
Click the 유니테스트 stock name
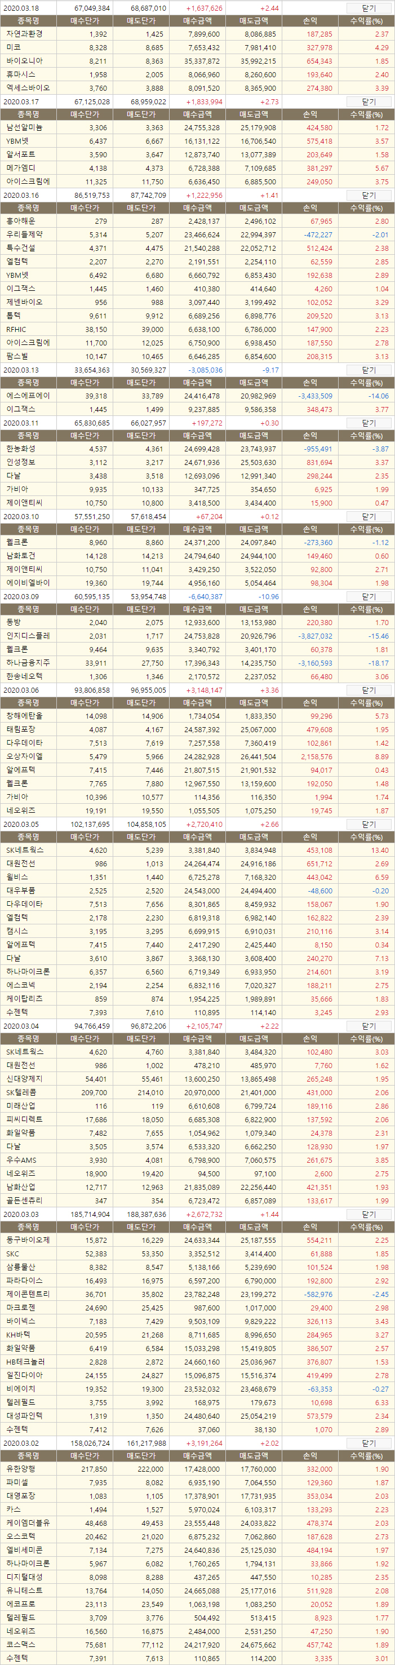(x=25, y=1590)
